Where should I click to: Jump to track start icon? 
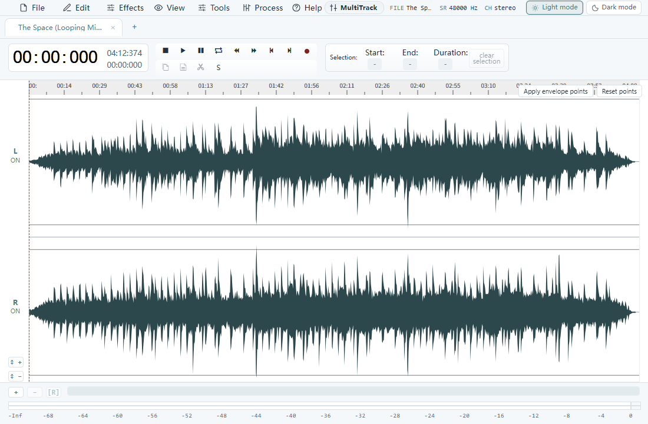click(272, 51)
